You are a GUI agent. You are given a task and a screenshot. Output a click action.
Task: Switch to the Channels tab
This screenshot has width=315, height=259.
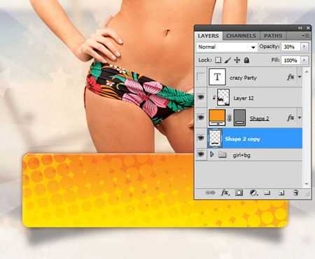241,36
